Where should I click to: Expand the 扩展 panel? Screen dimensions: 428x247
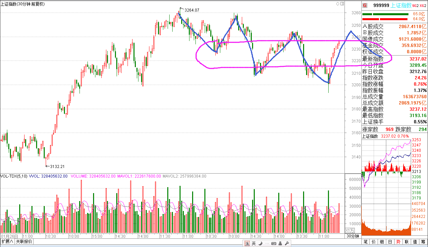(x=7, y=242)
